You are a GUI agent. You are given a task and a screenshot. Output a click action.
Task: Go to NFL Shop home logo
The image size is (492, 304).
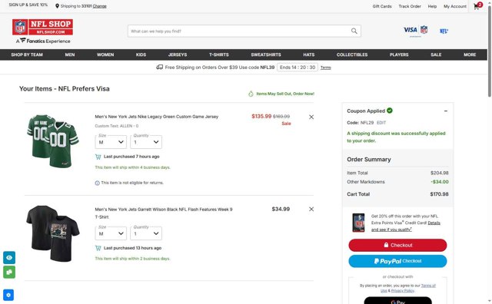click(x=43, y=27)
